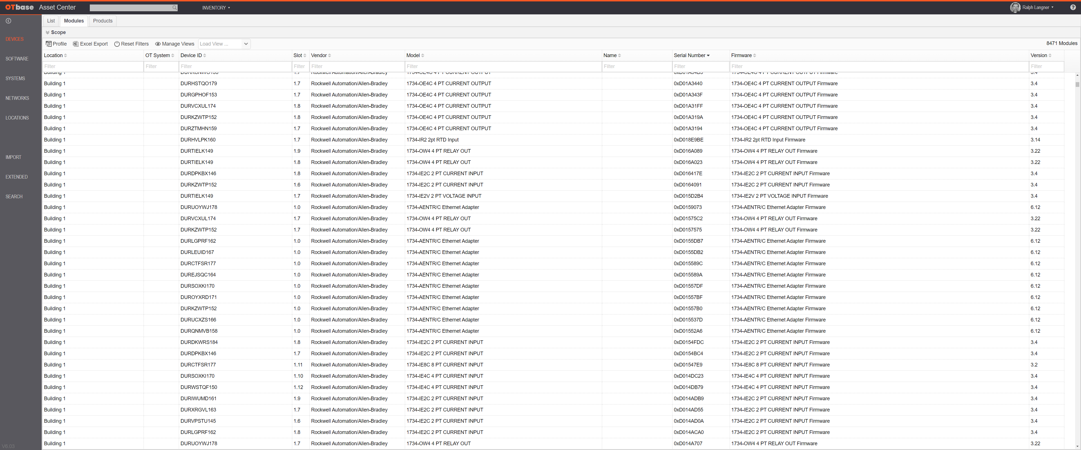Toggle Serial Number descending sort arrow
Image resolution: width=1081 pixels, height=450 pixels.
[x=708, y=55]
